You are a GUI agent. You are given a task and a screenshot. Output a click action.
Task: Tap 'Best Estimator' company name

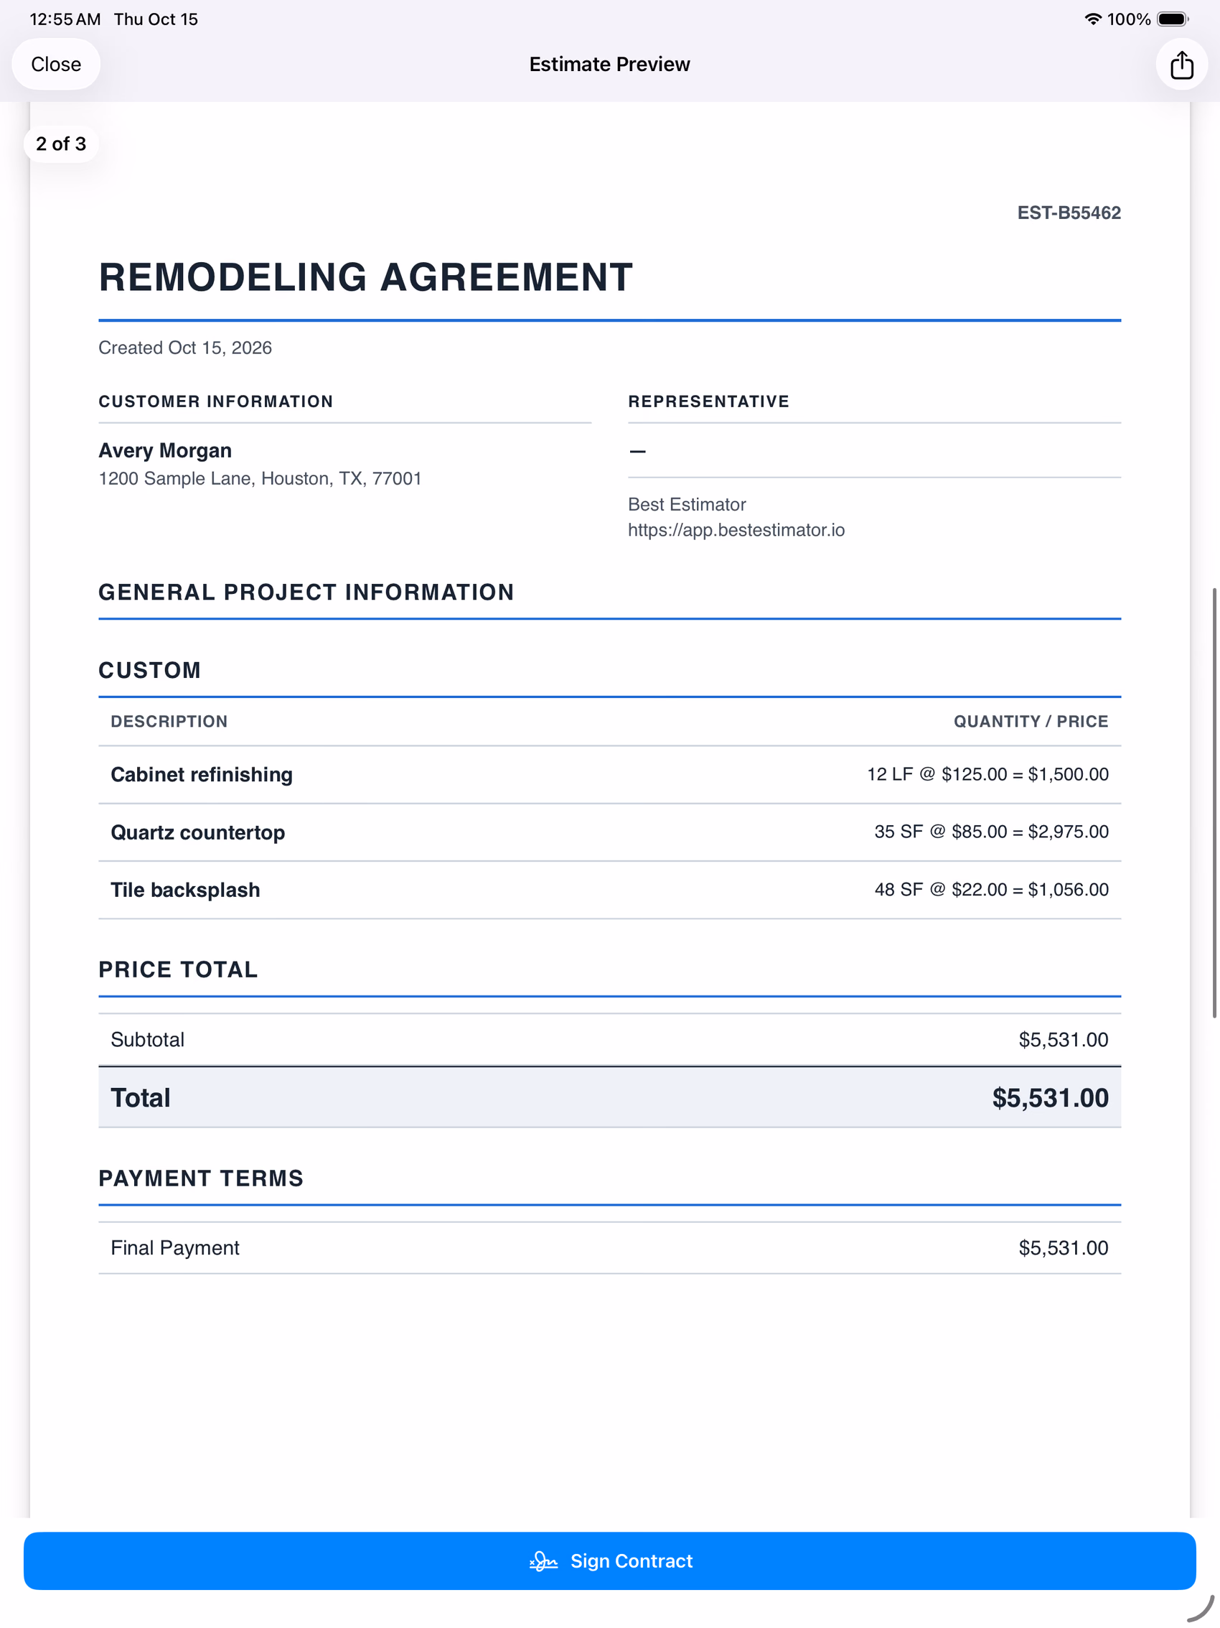(x=687, y=504)
